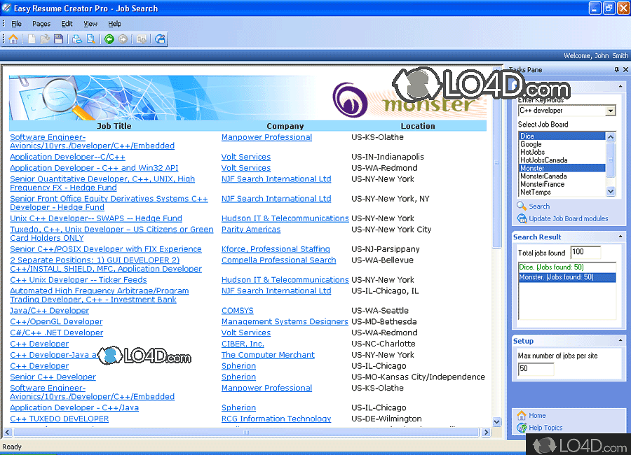Select MonsterFrance in job board list
Screen dimensions: 631x455
point(562,184)
